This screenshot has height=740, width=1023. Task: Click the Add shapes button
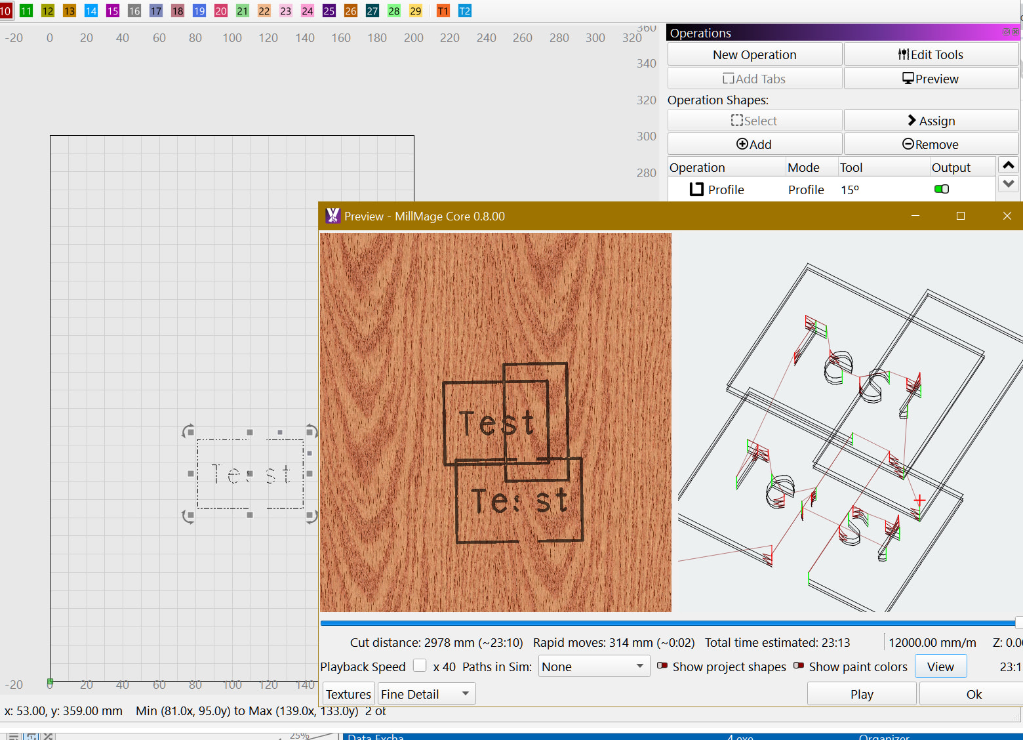point(754,144)
